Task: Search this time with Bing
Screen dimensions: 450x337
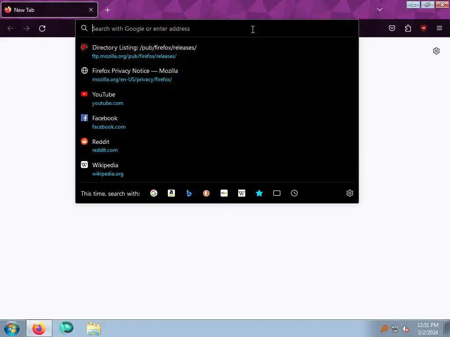Action: pos(189,193)
